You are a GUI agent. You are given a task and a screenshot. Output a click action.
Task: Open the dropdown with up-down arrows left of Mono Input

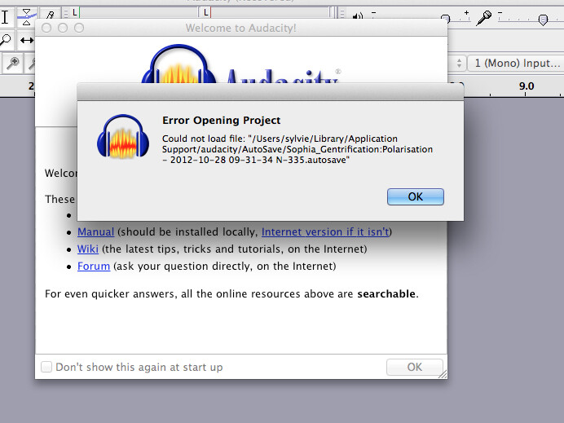[456, 64]
